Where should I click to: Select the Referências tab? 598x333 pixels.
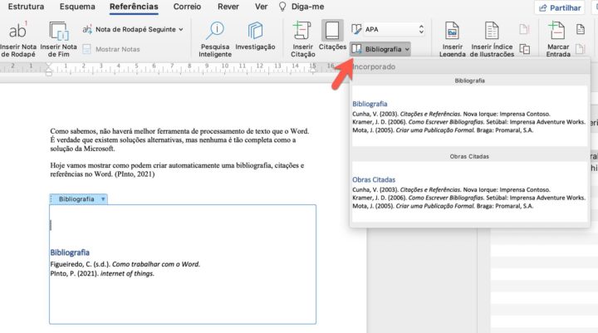134,7
